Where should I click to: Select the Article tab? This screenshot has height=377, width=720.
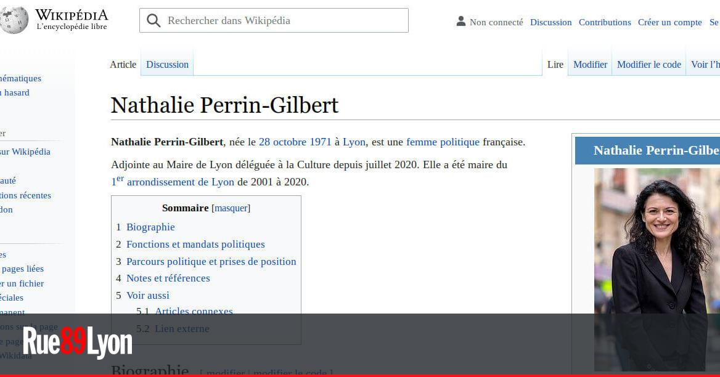coord(123,64)
